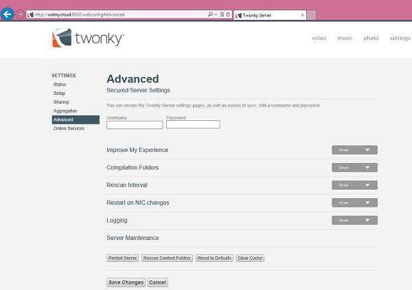The height and width of the screenshot is (290, 412).
Task: Save settings with Save Changes button
Action: point(126,282)
